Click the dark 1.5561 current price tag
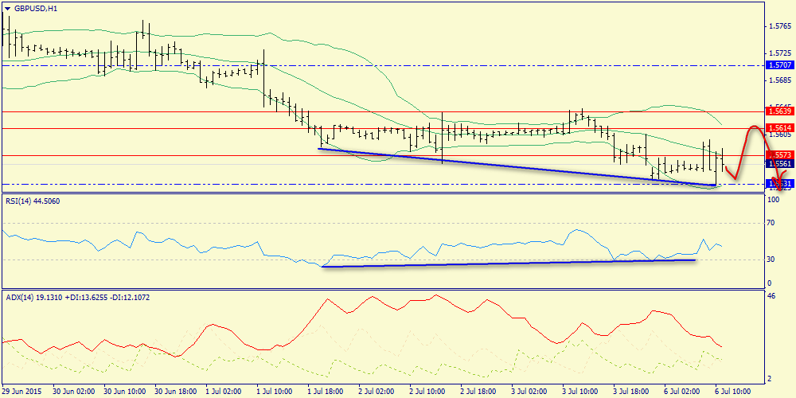The width and height of the screenshot is (796, 398). 778,163
